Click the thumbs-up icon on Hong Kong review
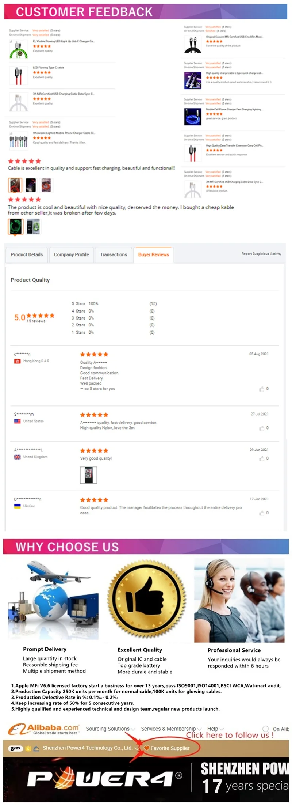 coord(262,389)
